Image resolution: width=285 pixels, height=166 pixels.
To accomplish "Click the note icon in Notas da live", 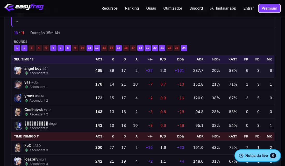I will pyautogui.click(x=241, y=156).
